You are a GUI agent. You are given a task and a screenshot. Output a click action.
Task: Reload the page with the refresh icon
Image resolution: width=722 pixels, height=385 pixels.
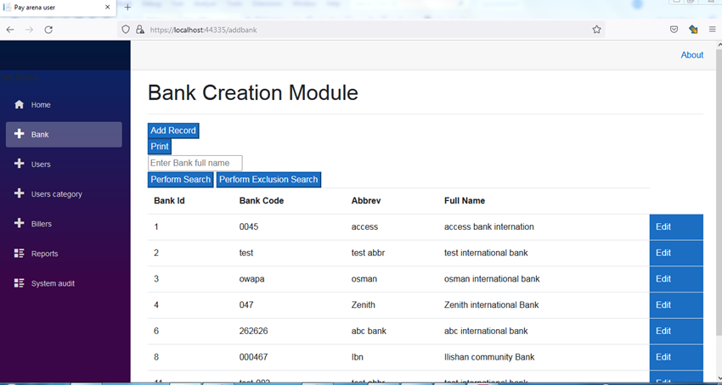(x=48, y=30)
